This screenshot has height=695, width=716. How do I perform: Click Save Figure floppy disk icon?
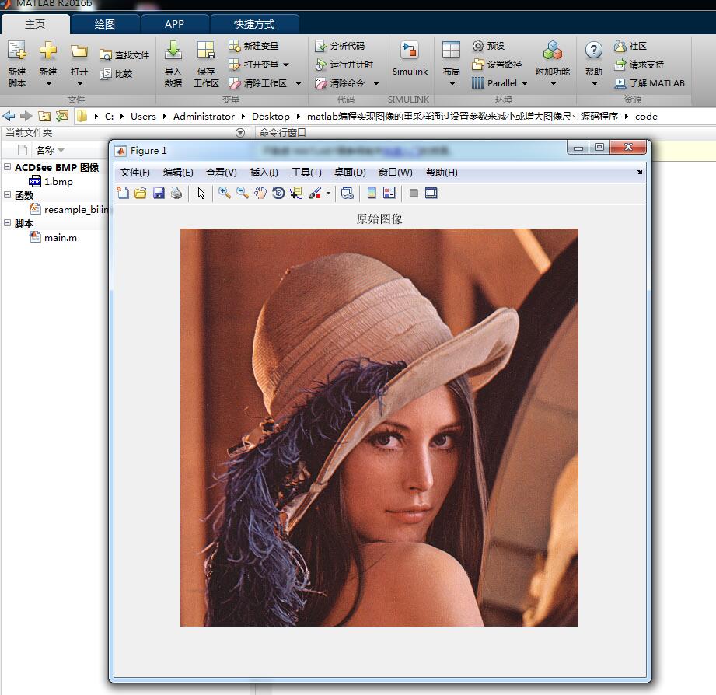tap(159, 193)
